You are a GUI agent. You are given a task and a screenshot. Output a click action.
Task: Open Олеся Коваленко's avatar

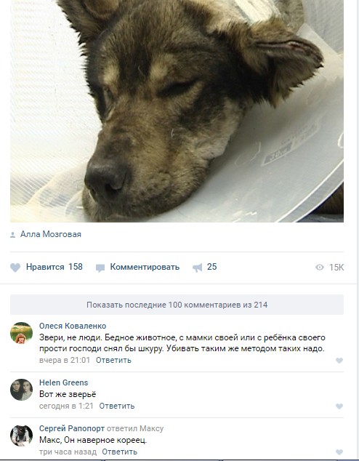[x=22, y=333]
